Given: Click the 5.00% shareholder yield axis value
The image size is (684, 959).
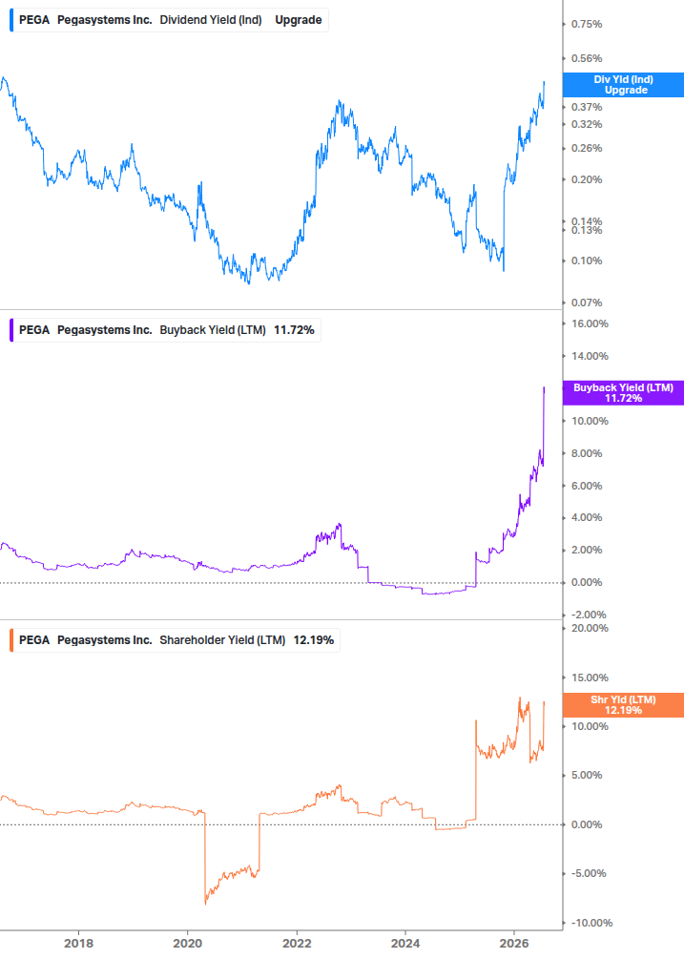Looking at the screenshot, I should point(586,776).
